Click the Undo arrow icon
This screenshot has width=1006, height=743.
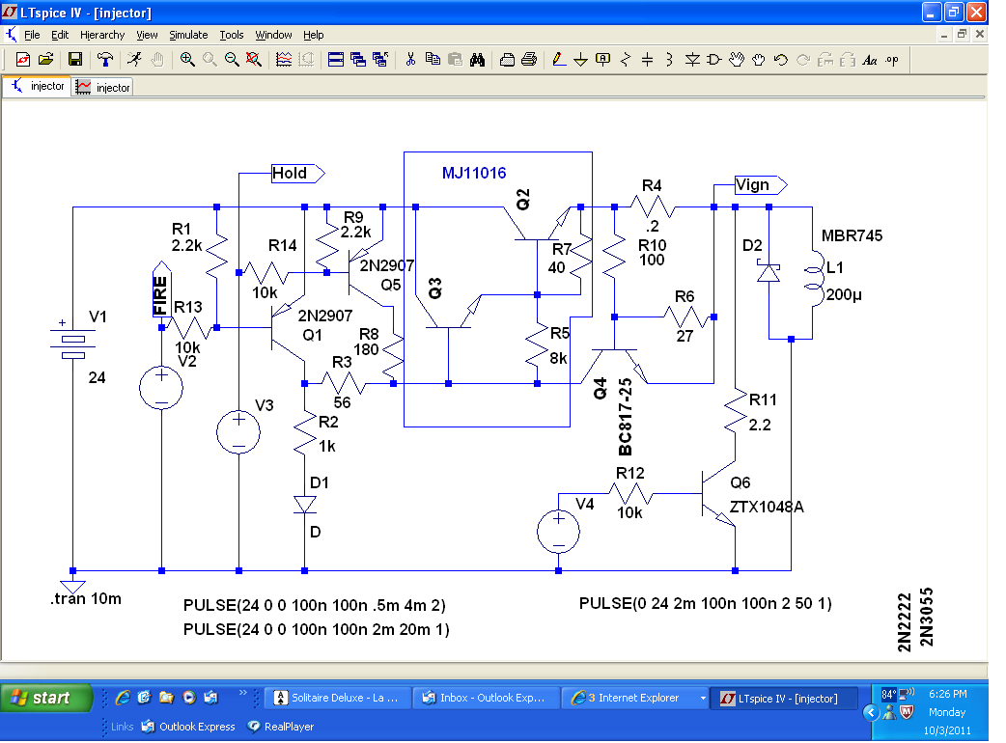(x=781, y=60)
